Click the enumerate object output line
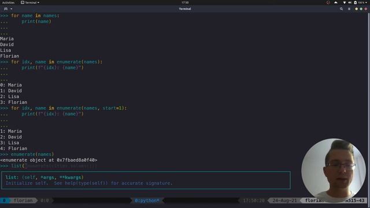370x208 pixels. pyautogui.click(x=49, y=160)
